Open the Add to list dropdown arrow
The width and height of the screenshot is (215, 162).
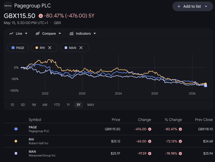pos(206,6)
